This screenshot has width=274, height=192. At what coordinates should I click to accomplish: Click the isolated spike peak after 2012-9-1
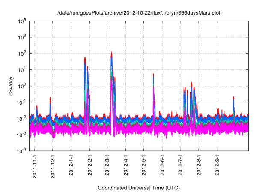tap(233, 97)
